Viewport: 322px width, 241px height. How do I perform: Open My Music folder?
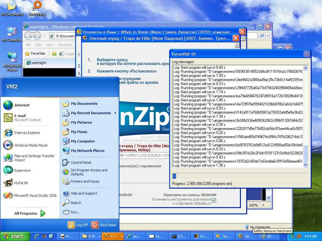(x=75, y=132)
